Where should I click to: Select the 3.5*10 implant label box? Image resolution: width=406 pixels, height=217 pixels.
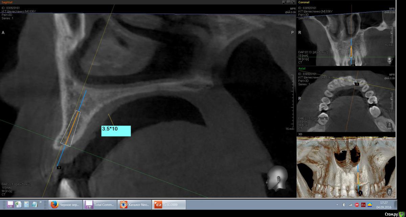coord(116,131)
